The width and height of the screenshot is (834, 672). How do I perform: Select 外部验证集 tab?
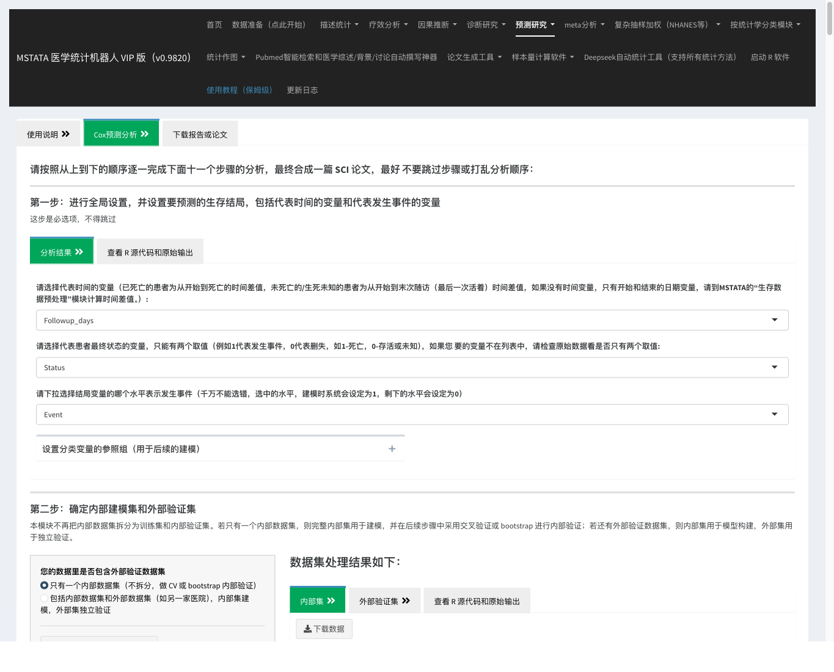click(x=384, y=601)
